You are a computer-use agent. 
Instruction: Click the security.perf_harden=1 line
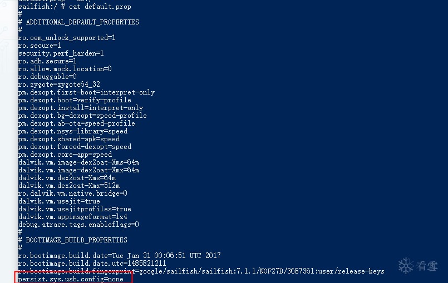(x=61, y=53)
